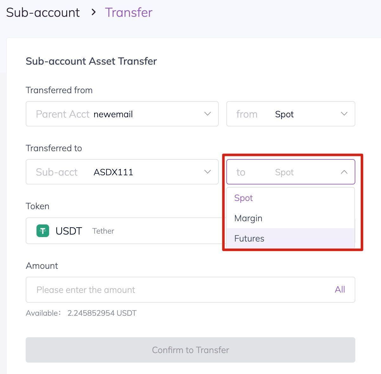Select Spot from the dropdown list
381x374 pixels.
243,198
